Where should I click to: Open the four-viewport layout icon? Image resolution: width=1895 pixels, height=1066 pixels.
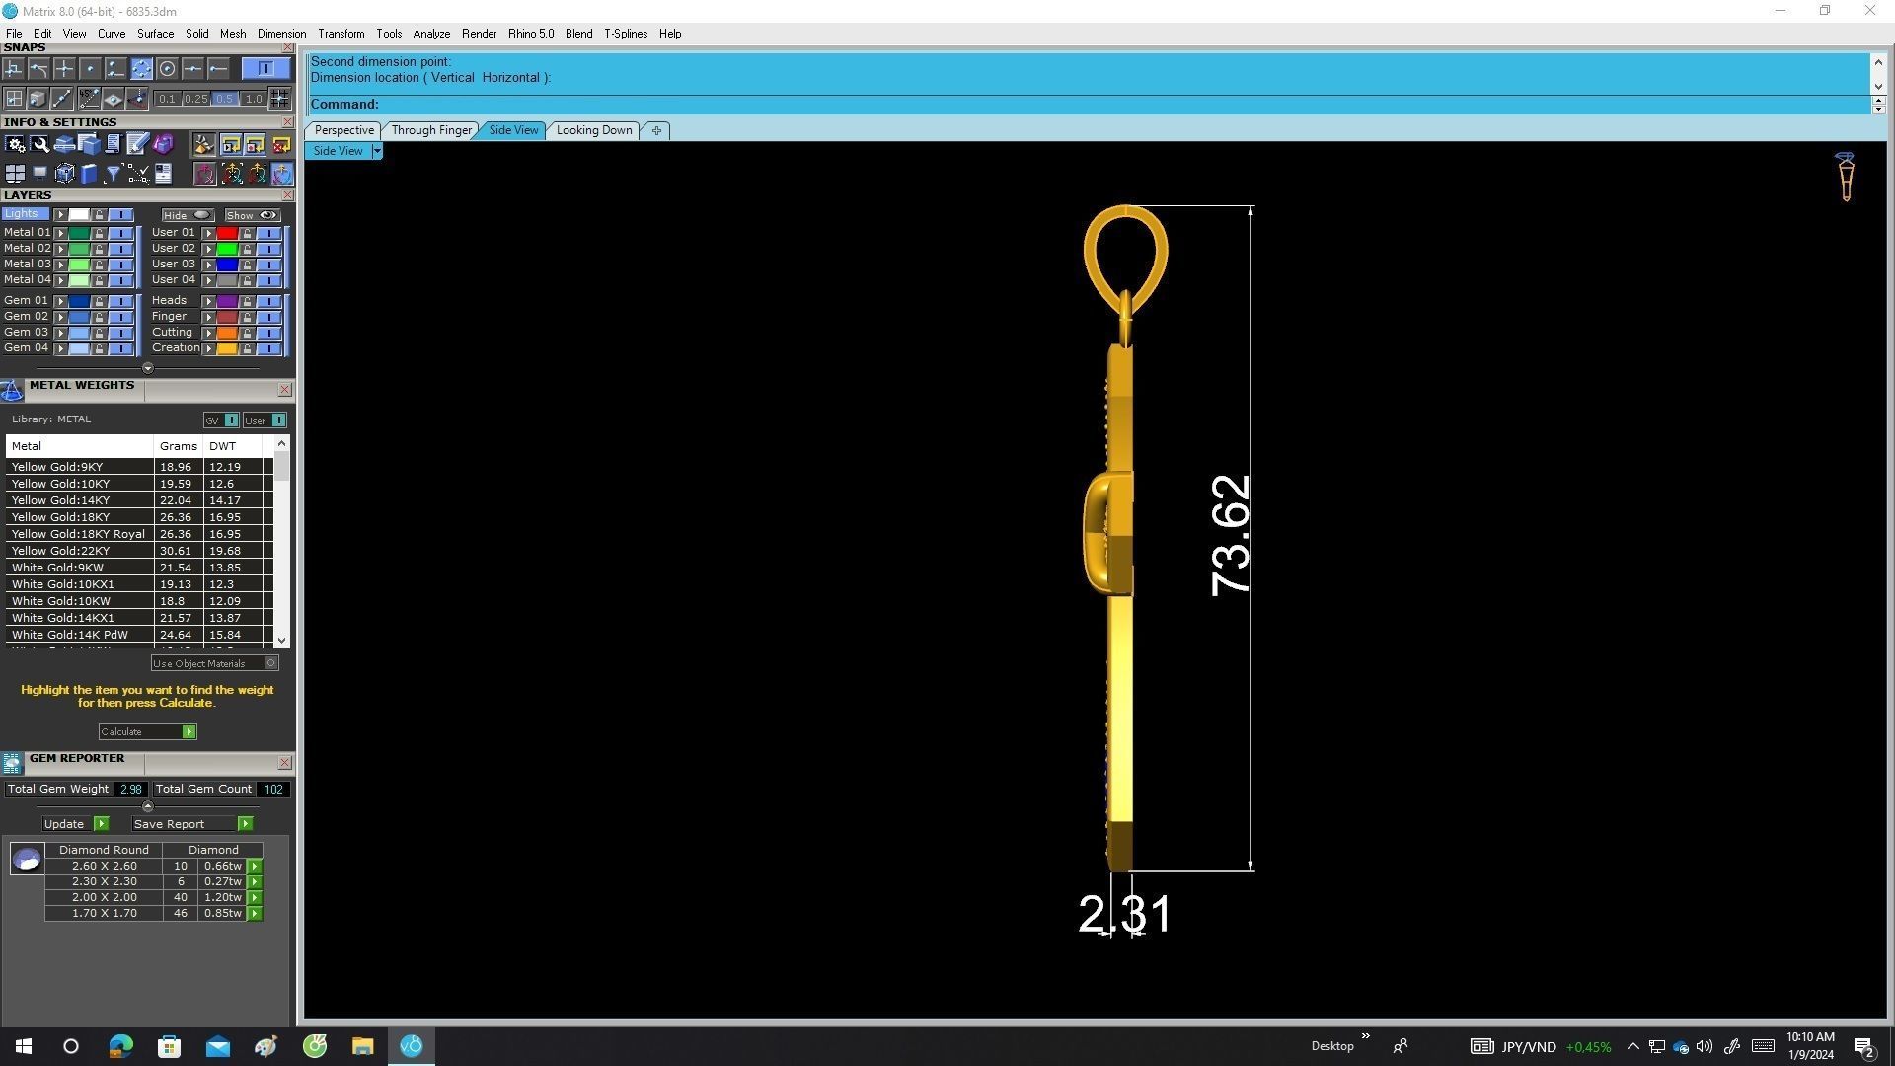coord(15,175)
